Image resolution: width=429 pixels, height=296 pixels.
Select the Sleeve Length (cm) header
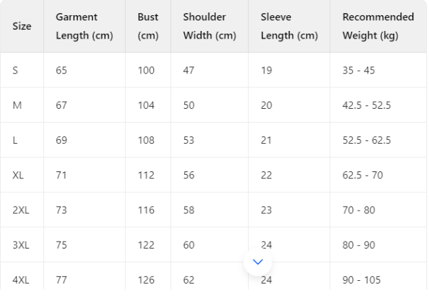point(287,26)
